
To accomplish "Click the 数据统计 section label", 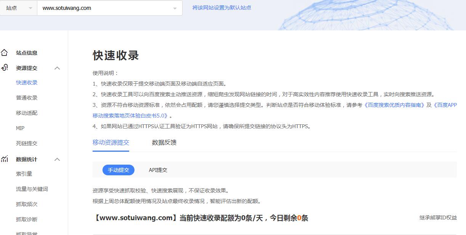I will [27, 159].
